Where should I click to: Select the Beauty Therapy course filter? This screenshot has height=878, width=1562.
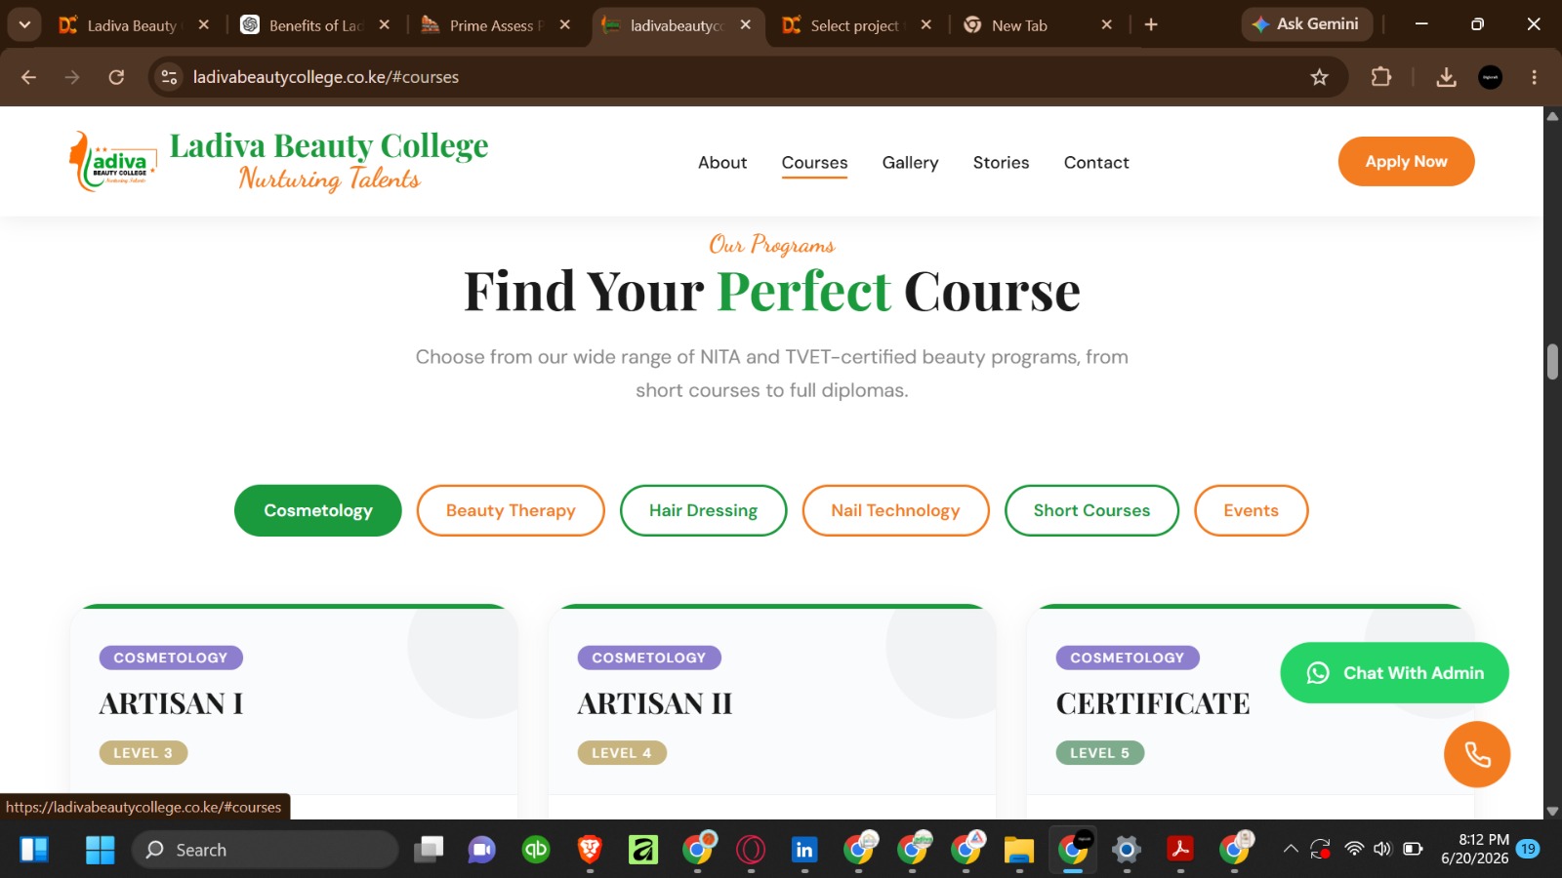tap(511, 510)
